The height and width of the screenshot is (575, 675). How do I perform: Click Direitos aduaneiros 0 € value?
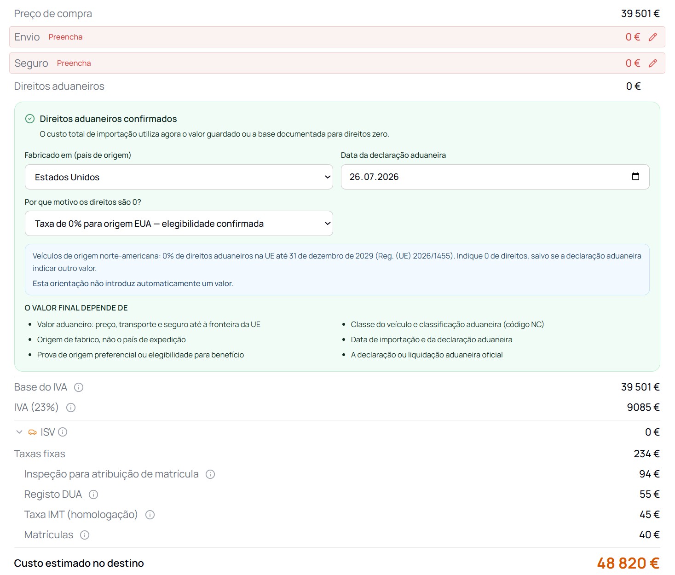[634, 86]
